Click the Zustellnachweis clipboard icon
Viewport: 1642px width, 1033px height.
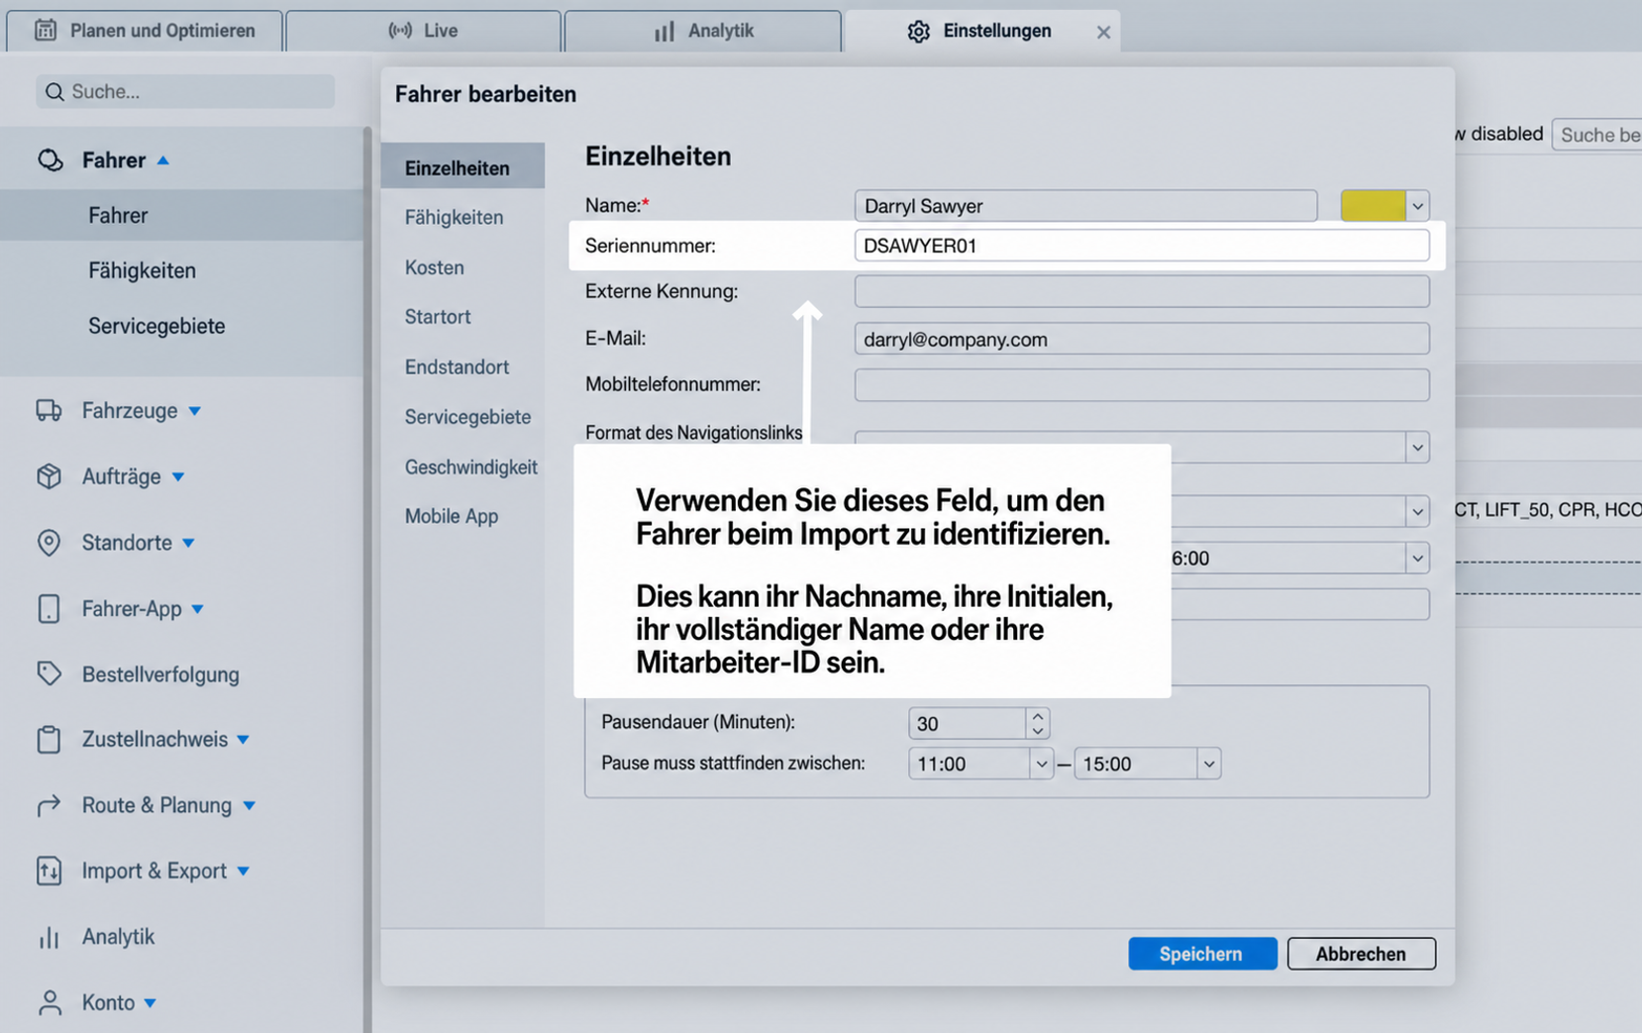pos(49,739)
